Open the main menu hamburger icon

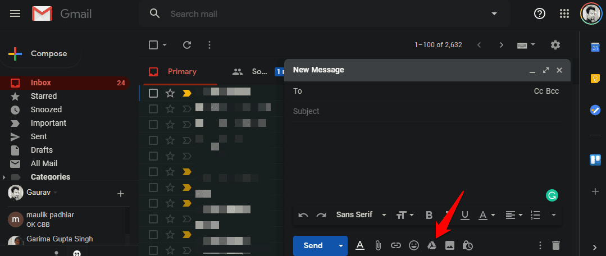(x=15, y=14)
